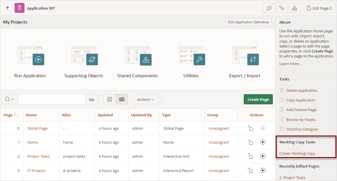Click the Create Page button
The image size is (337, 181).
click(x=258, y=99)
